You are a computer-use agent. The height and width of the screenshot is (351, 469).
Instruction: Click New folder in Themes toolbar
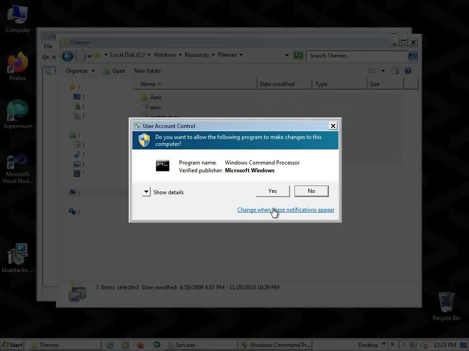click(147, 71)
